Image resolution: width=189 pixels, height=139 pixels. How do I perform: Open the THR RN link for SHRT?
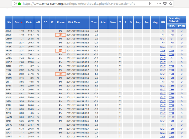163,82
